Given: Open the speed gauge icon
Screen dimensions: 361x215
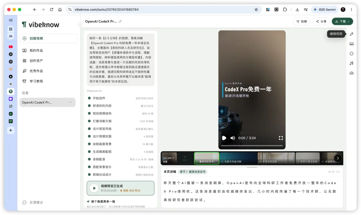Looking at the screenshot, I should [351, 73].
